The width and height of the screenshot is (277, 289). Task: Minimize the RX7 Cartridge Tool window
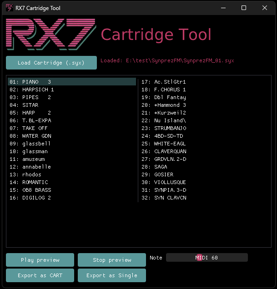[x=223, y=8]
